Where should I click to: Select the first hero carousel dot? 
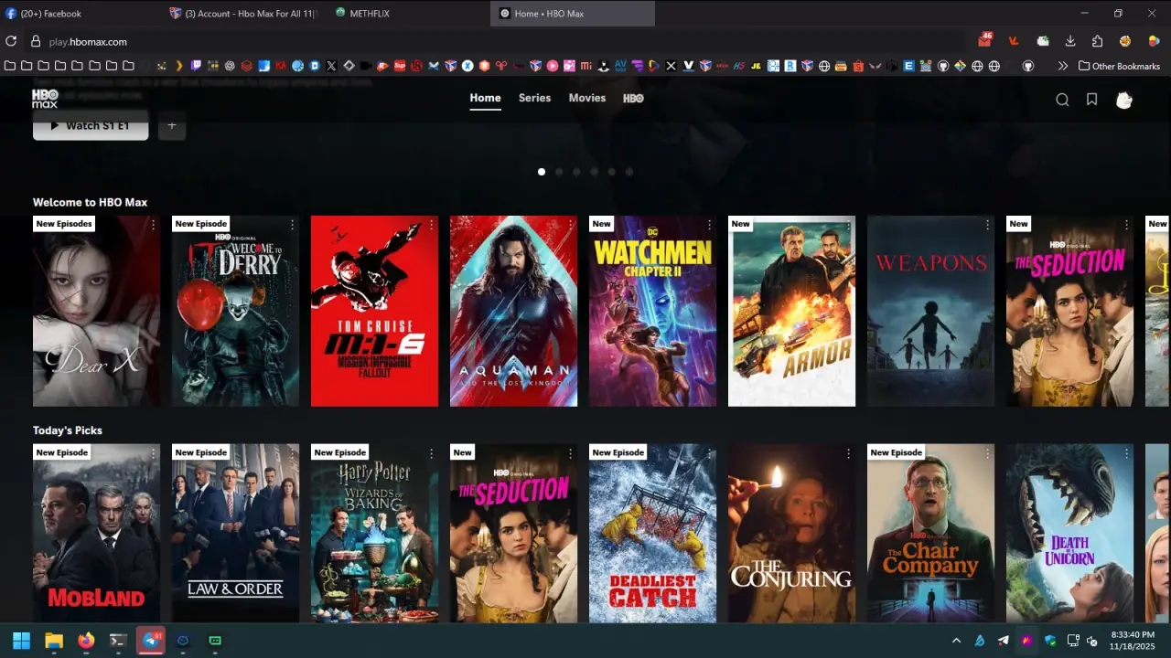[x=542, y=172]
